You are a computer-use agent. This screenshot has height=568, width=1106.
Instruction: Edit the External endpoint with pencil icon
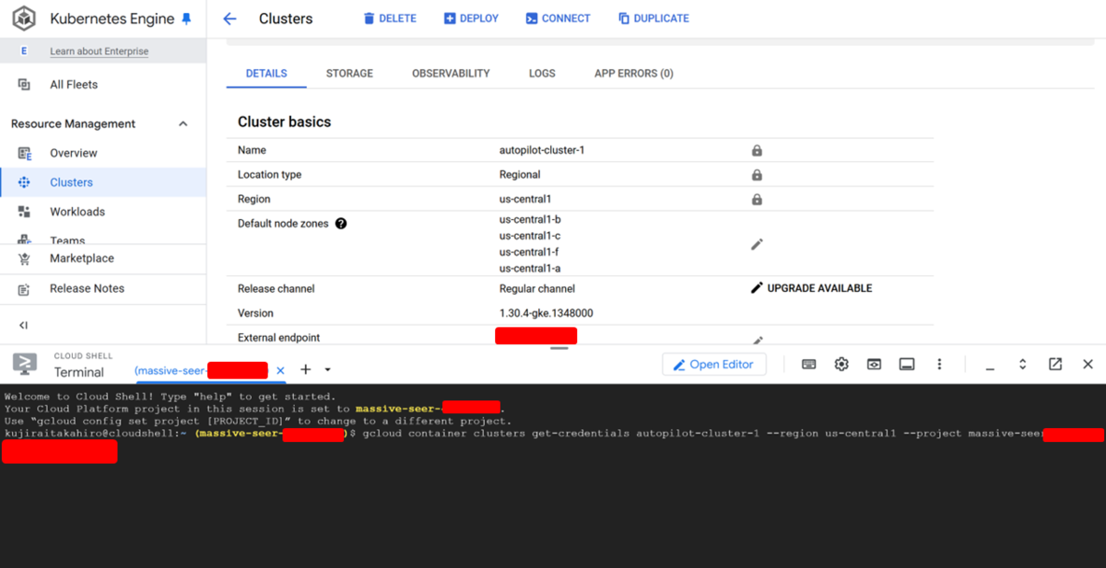pos(757,341)
